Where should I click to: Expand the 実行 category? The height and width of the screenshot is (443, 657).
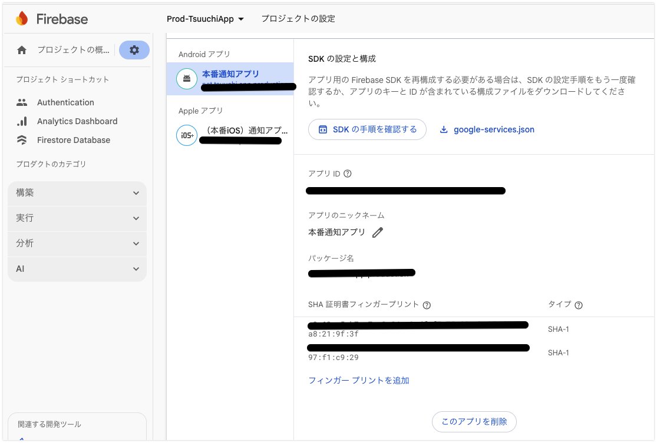point(77,218)
